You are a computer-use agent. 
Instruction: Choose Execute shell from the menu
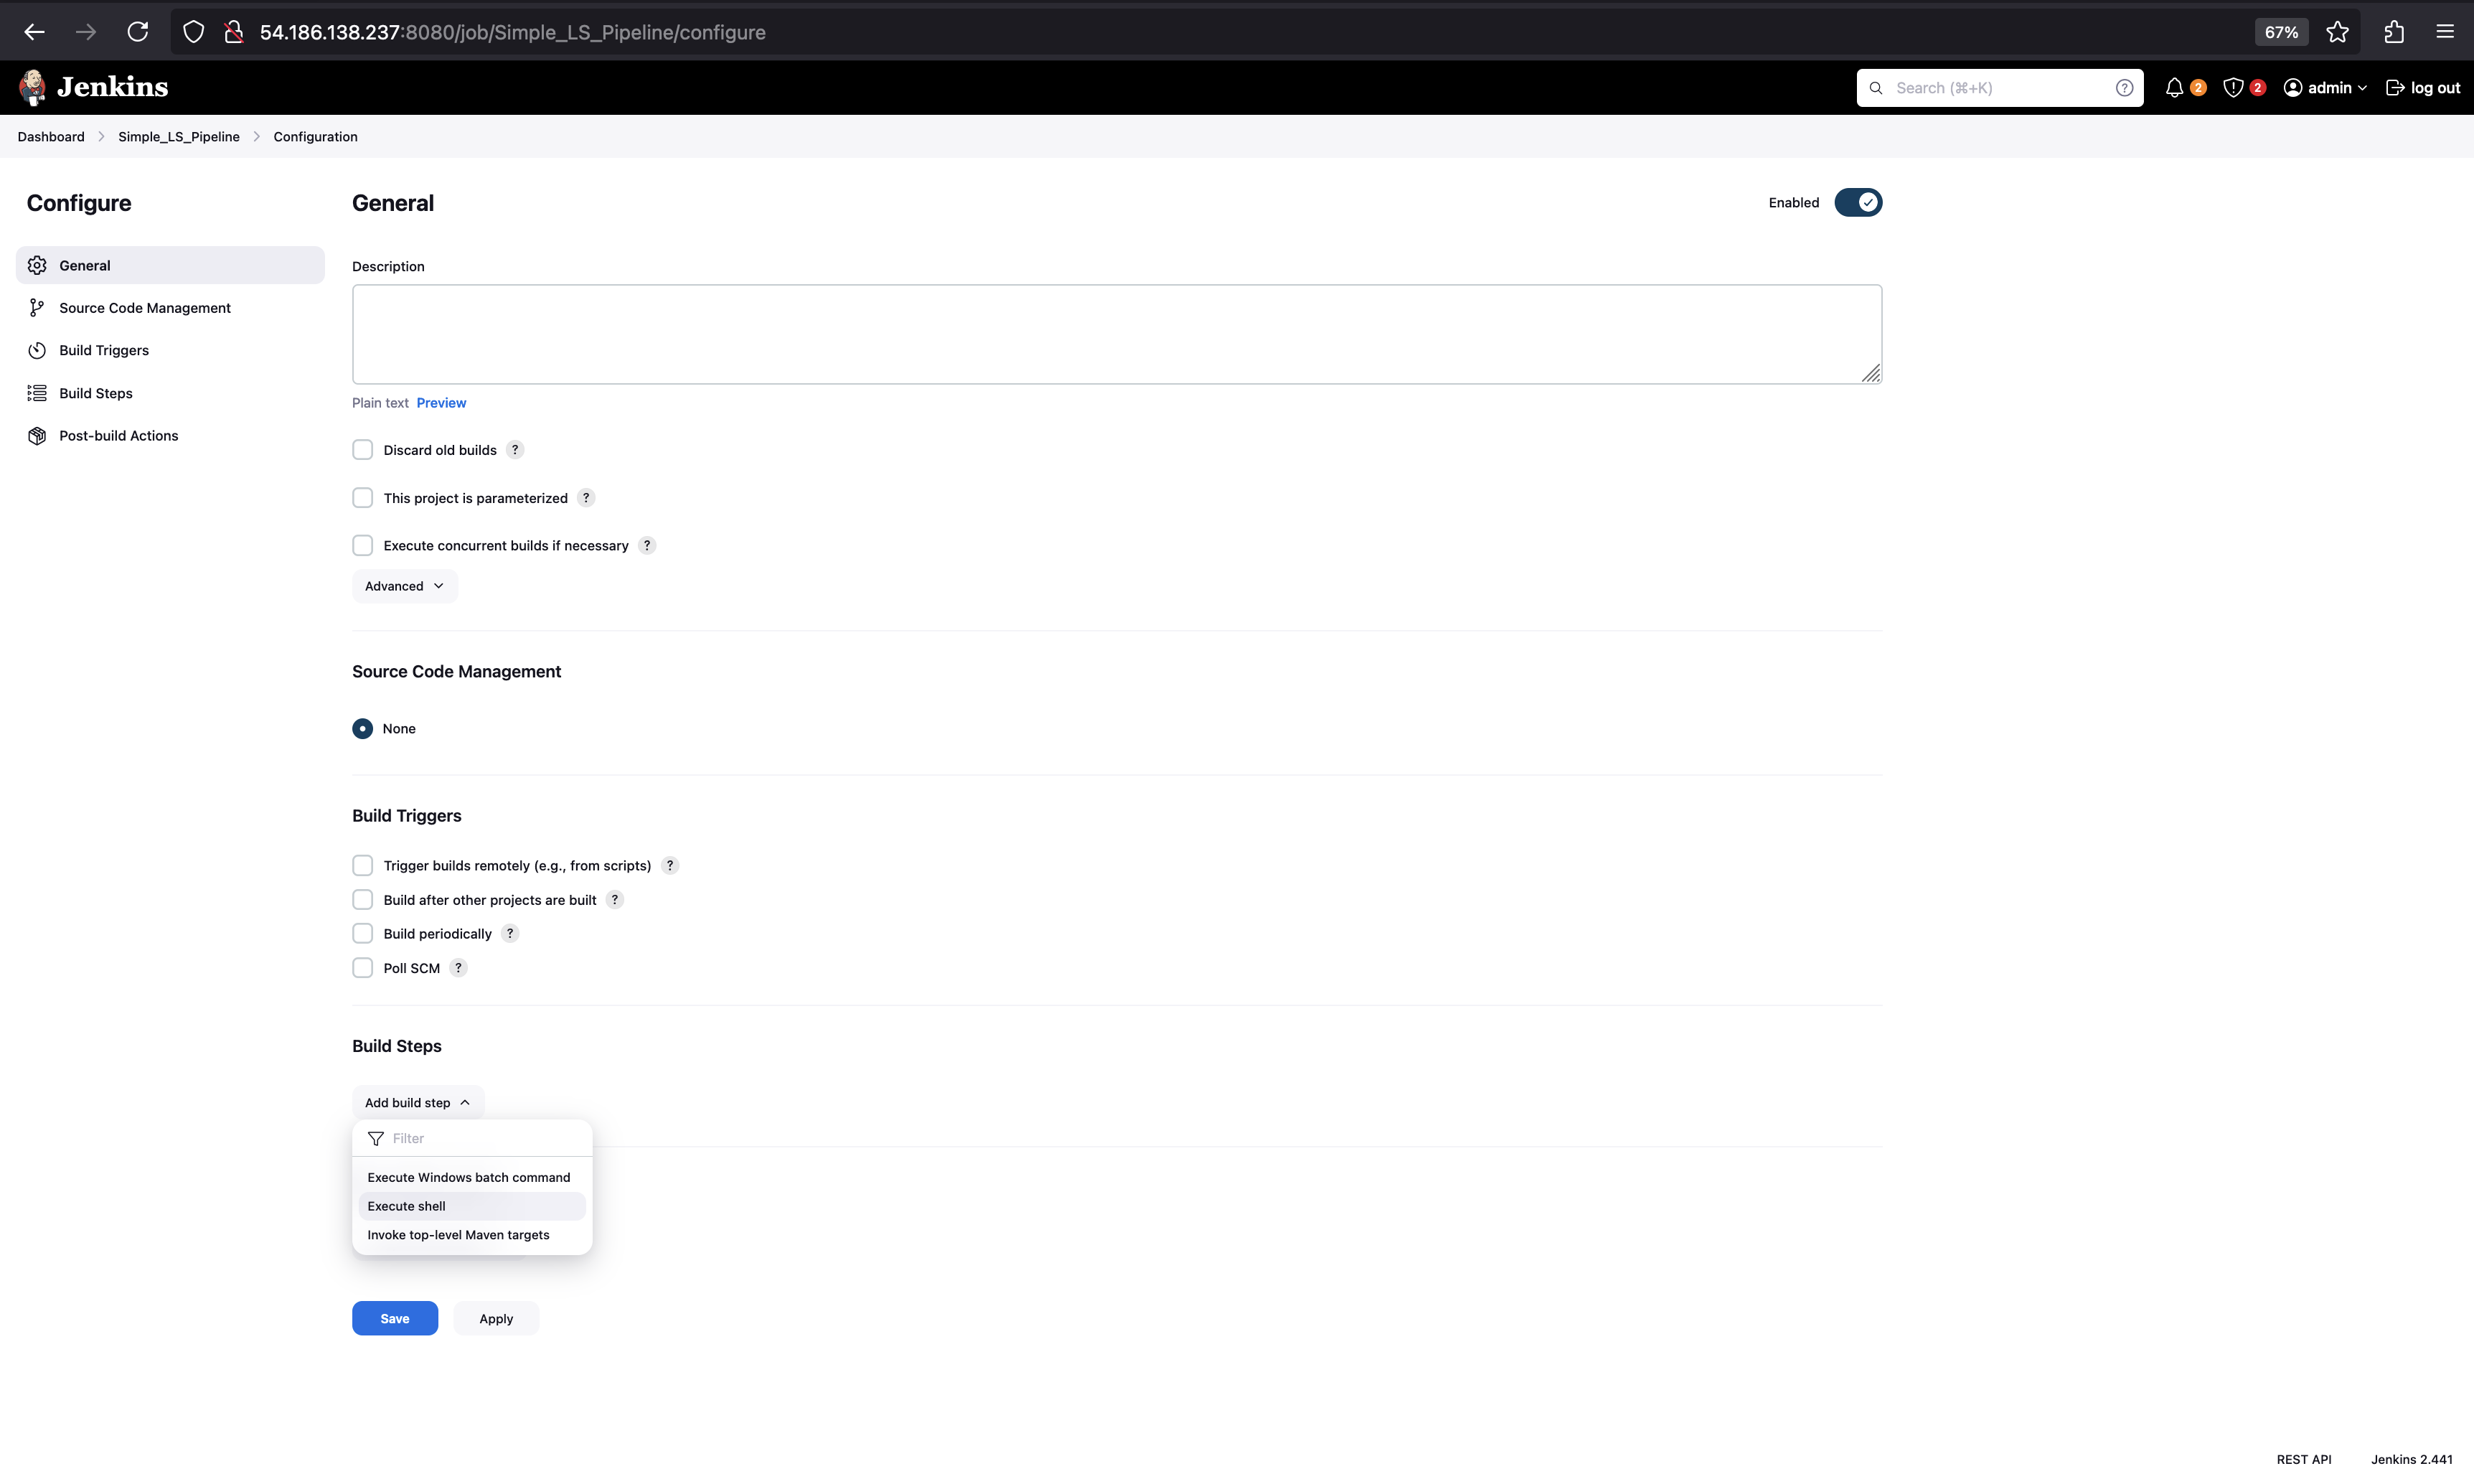[407, 1206]
